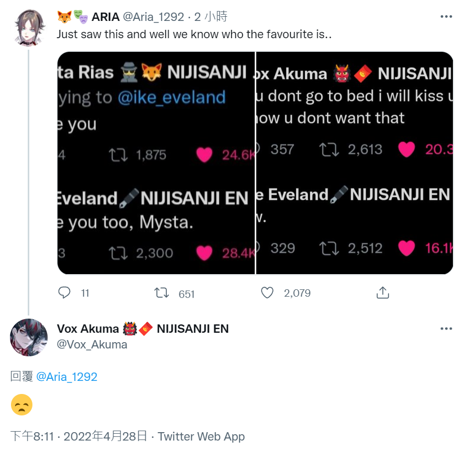466x451 pixels.
Task: Open ARIA's profile avatar
Action: tap(29, 27)
